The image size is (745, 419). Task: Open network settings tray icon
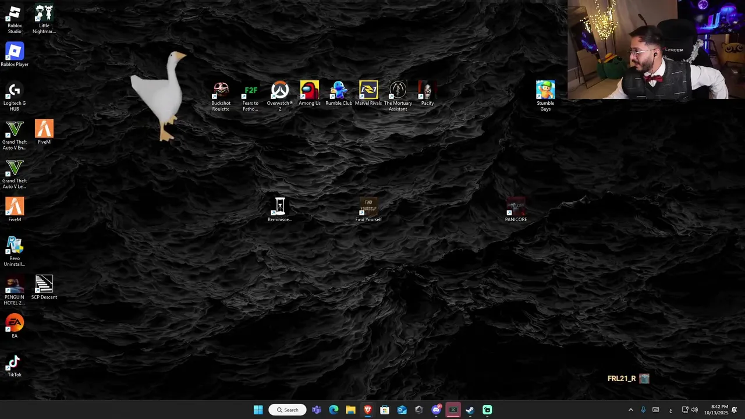pyautogui.click(x=685, y=410)
